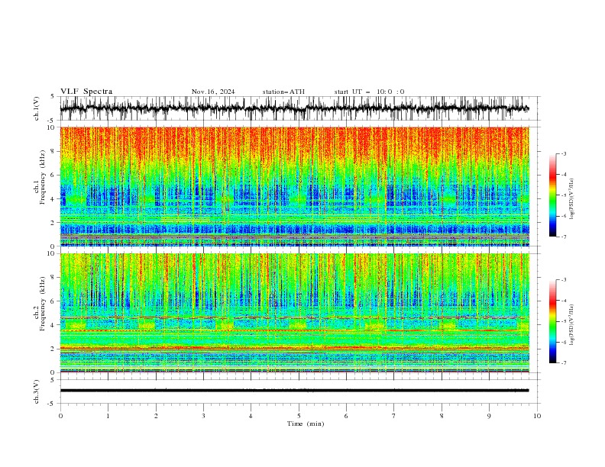Click time axis tick label "0"
605x467 pixels.
[x=60, y=416]
